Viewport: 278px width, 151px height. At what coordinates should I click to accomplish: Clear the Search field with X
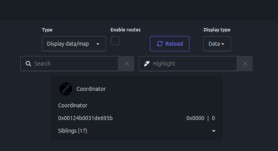(127, 64)
